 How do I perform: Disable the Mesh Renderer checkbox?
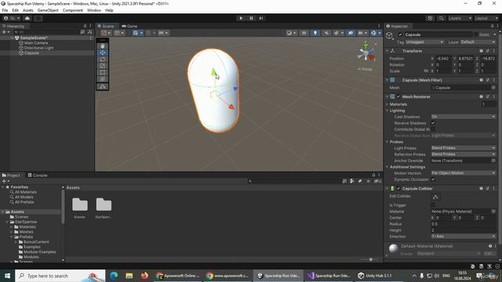398,96
